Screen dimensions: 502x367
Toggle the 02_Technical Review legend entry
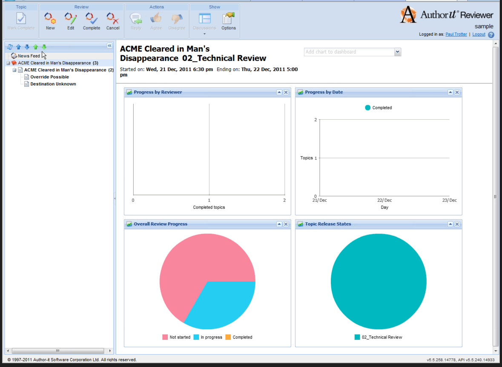click(378, 337)
